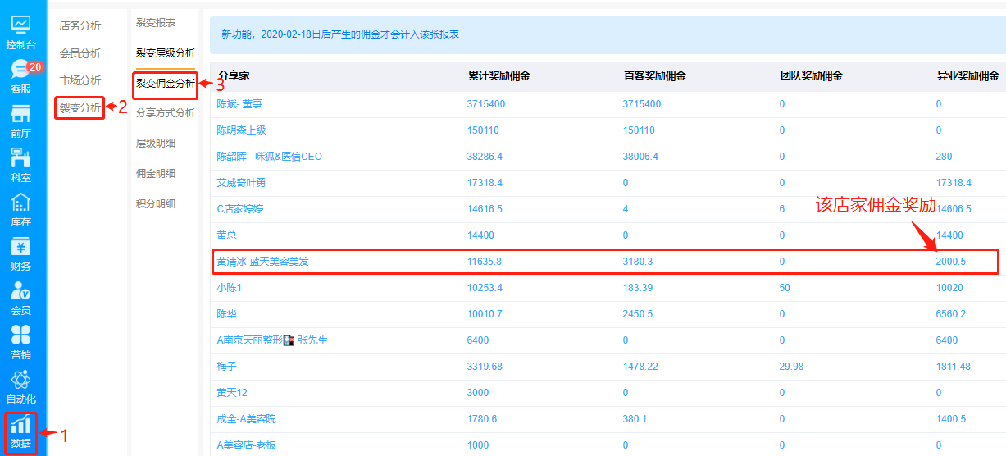1006x456 pixels.
Task: Open the 裂变佣金分析 submenu
Action: 166,83
